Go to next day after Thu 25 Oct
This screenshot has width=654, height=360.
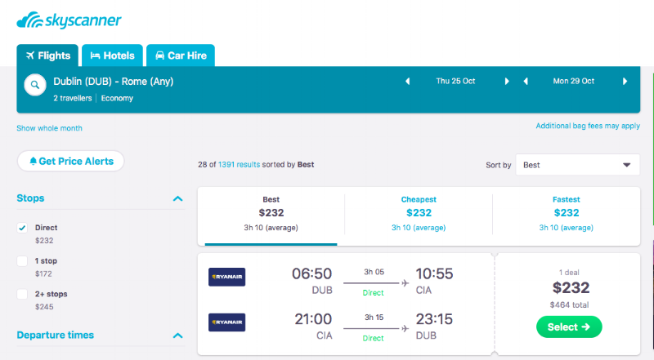[x=507, y=82]
